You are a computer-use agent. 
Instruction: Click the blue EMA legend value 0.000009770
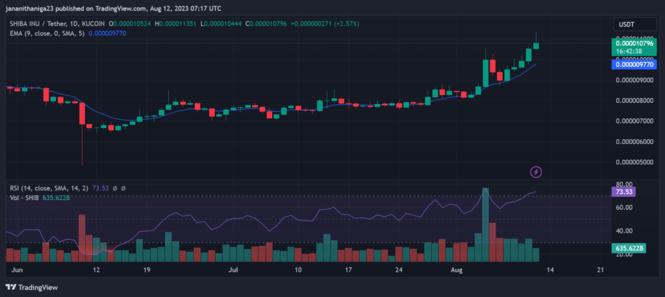(107, 33)
